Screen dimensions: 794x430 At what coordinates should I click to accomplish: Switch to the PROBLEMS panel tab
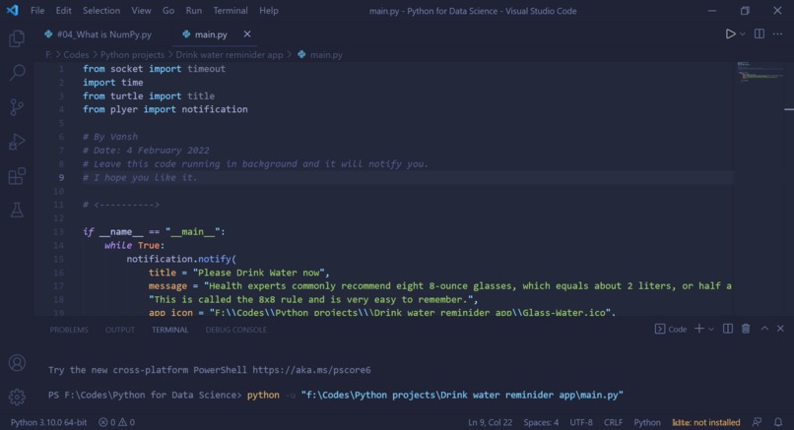coord(69,330)
